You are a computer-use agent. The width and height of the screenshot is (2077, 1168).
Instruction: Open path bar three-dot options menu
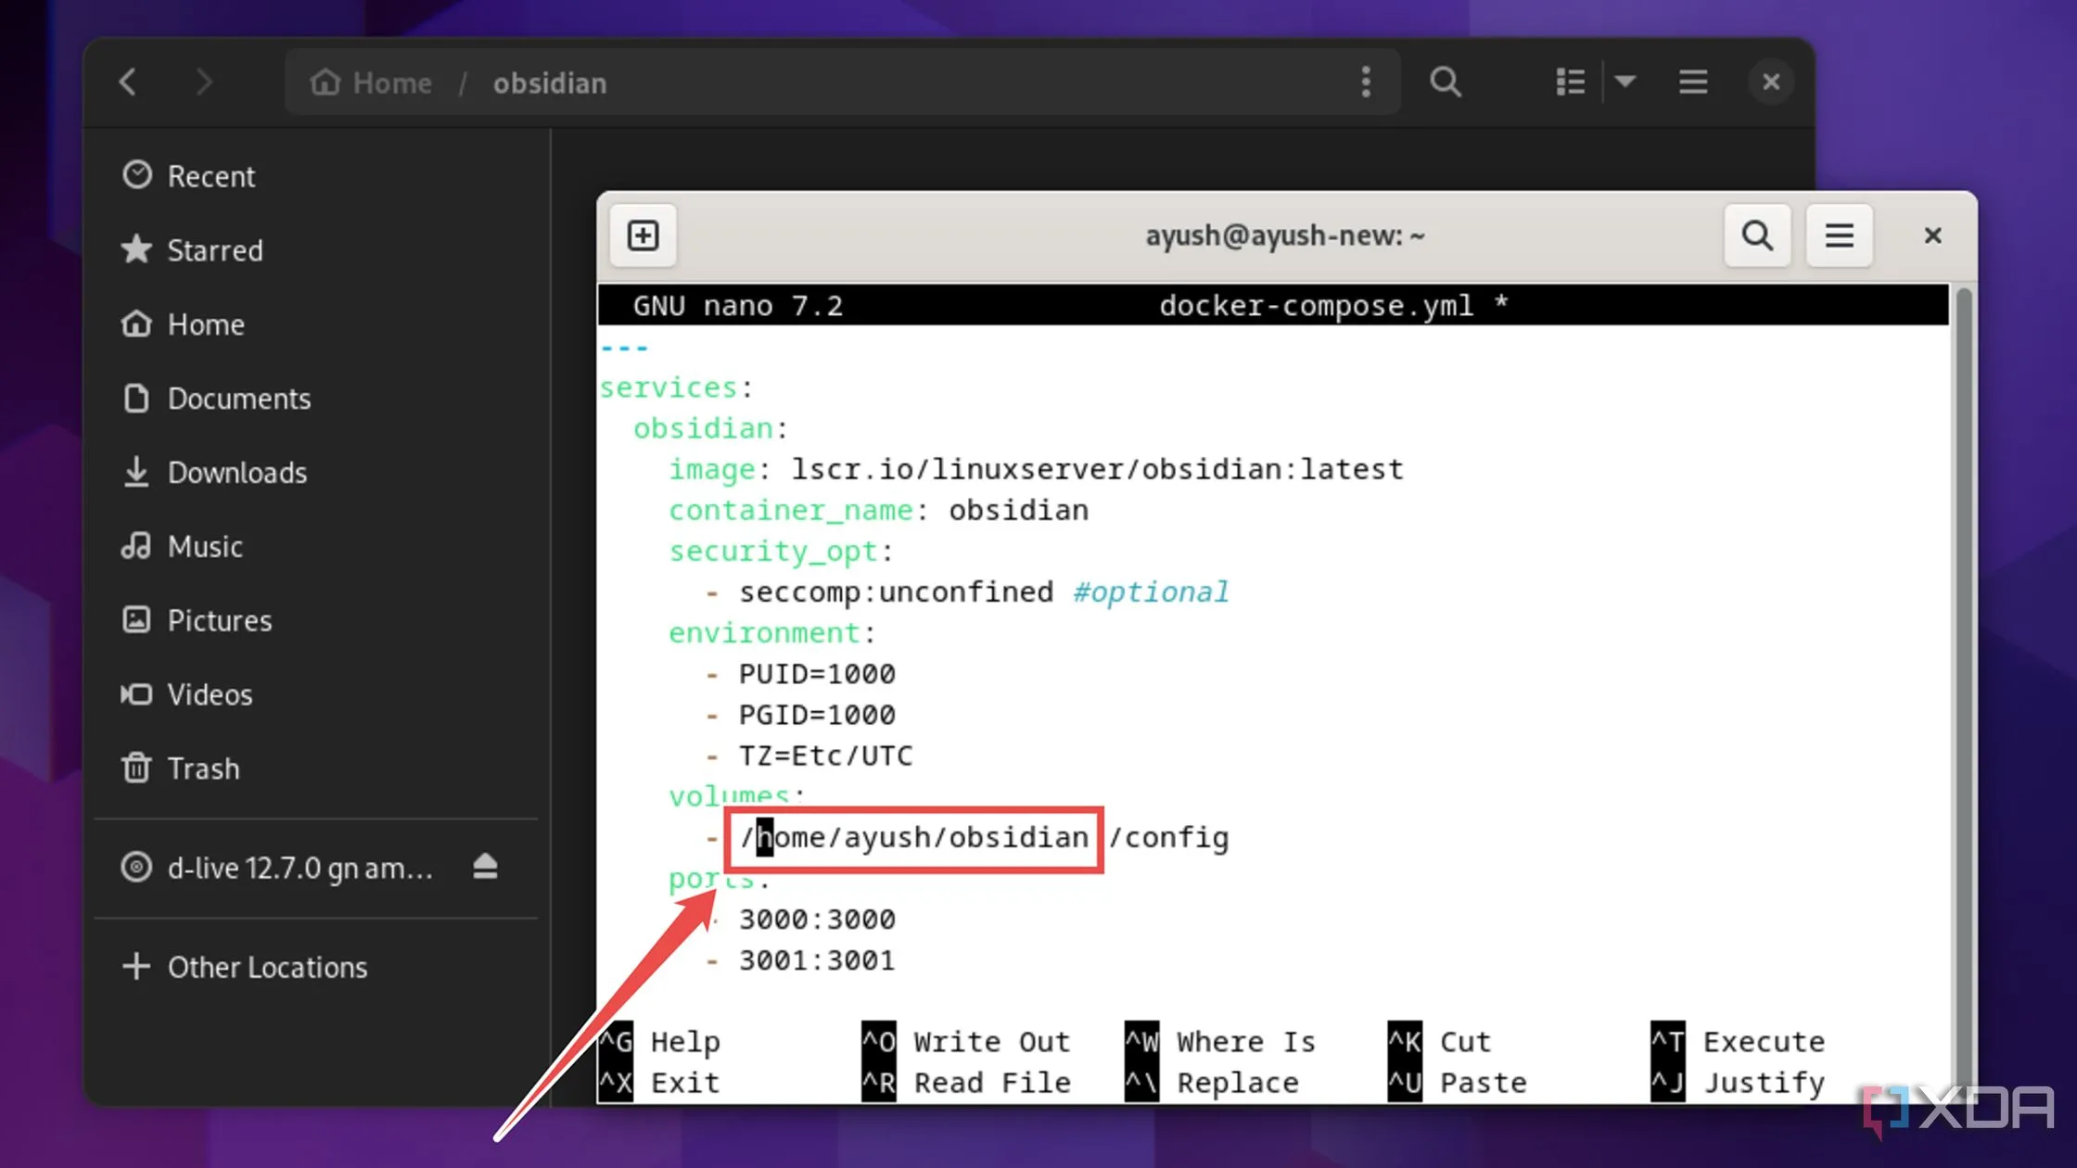(x=1366, y=83)
